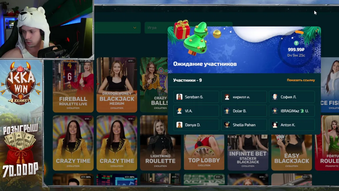The image size is (339, 191).
Task: Click София Л. participant avatar icon
Action: (275, 97)
